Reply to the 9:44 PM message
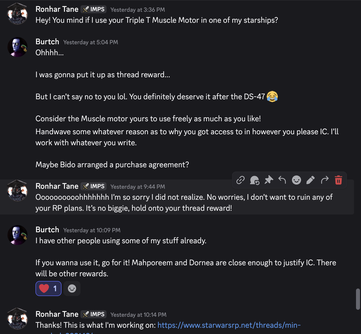This screenshot has width=361, height=334. click(x=282, y=180)
